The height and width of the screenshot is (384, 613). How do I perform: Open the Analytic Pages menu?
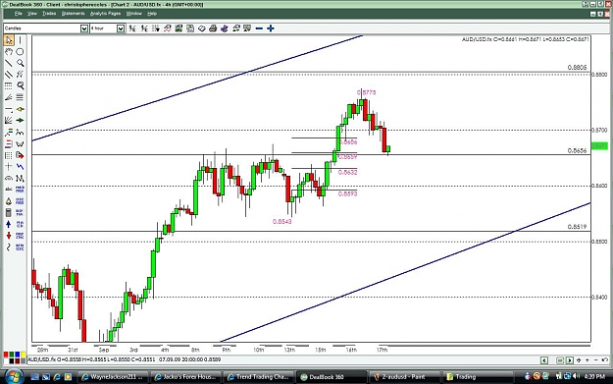tap(106, 14)
